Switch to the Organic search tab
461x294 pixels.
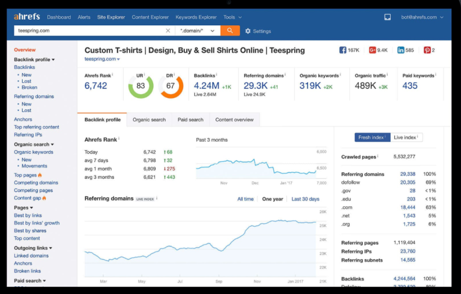click(149, 119)
